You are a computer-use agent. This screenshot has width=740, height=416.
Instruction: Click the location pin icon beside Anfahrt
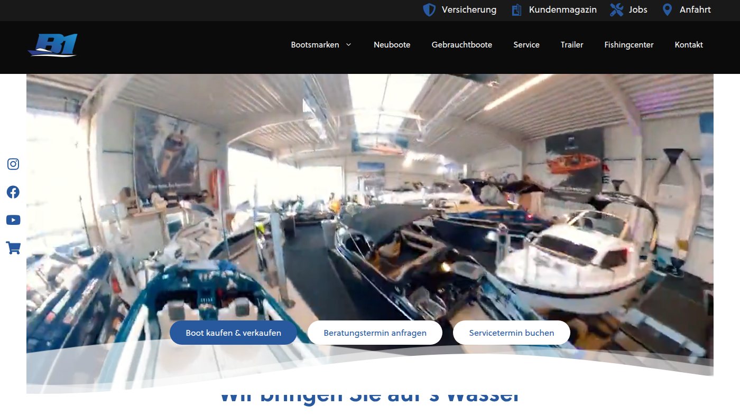click(x=668, y=10)
